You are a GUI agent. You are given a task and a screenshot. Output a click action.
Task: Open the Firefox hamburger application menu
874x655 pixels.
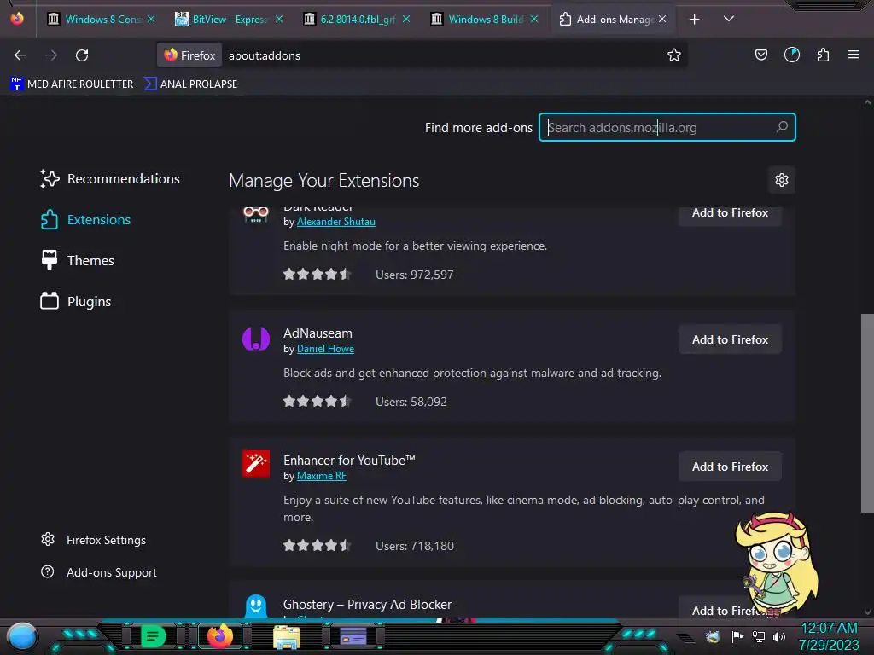(x=853, y=55)
